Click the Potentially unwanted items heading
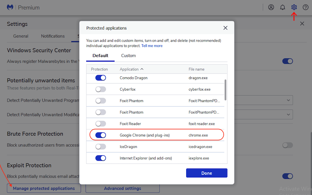Image resolution: width=312 pixels, height=195 pixels. coord(41,81)
